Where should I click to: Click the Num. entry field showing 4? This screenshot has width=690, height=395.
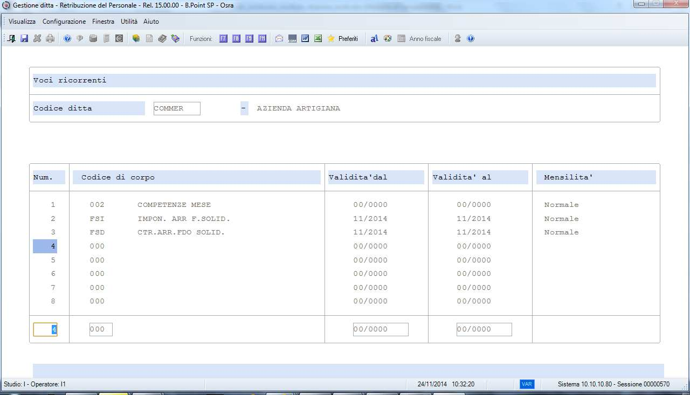pos(45,329)
